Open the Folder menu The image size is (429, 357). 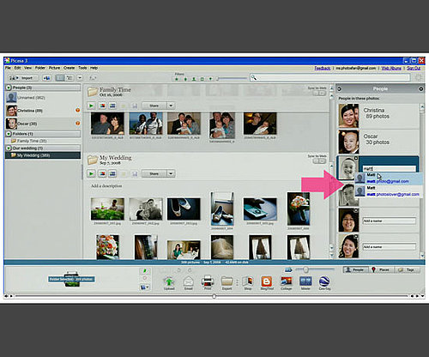coord(40,68)
